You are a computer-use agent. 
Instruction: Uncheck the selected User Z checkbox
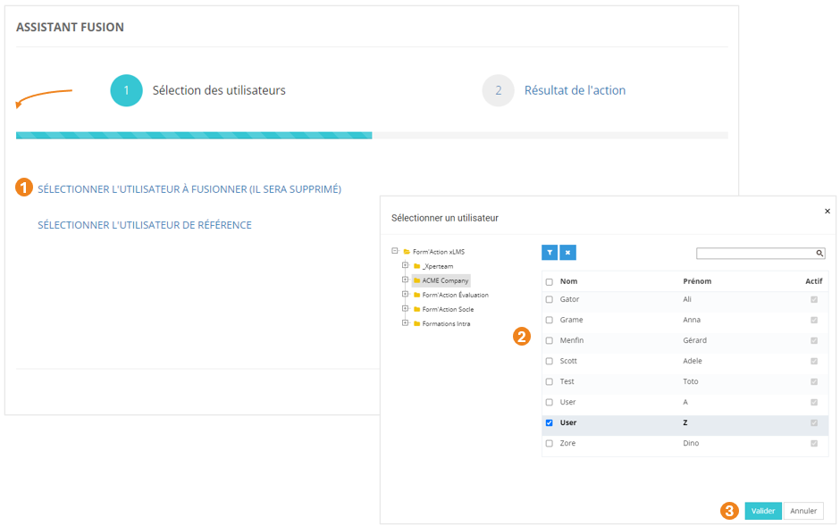550,422
